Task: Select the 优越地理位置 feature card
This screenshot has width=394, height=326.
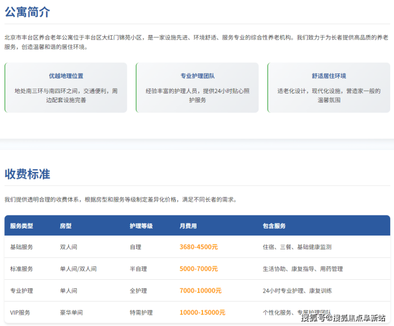Action: click(x=66, y=87)
